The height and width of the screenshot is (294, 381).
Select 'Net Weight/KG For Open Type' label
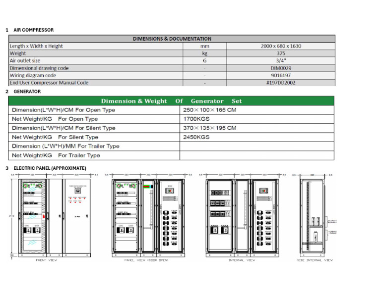point(55,119)
